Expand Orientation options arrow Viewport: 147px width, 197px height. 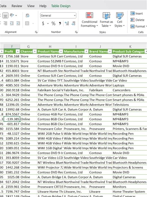[16, 16]
